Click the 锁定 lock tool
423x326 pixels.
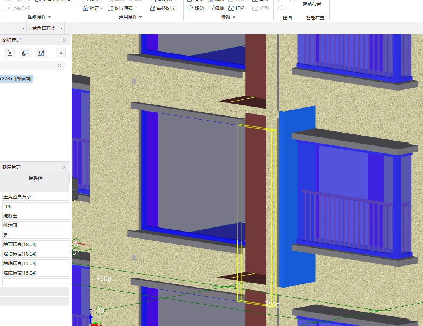point(93,8)
